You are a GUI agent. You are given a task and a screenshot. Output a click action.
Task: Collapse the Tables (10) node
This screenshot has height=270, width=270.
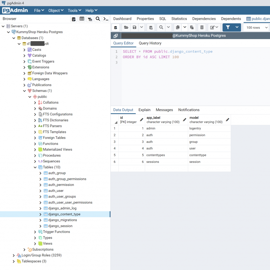(35, 167)
